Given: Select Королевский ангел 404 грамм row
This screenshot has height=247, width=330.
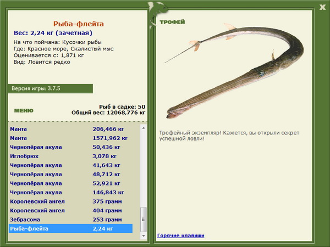Looking at the screenshot, I should [x=71, y=210].
